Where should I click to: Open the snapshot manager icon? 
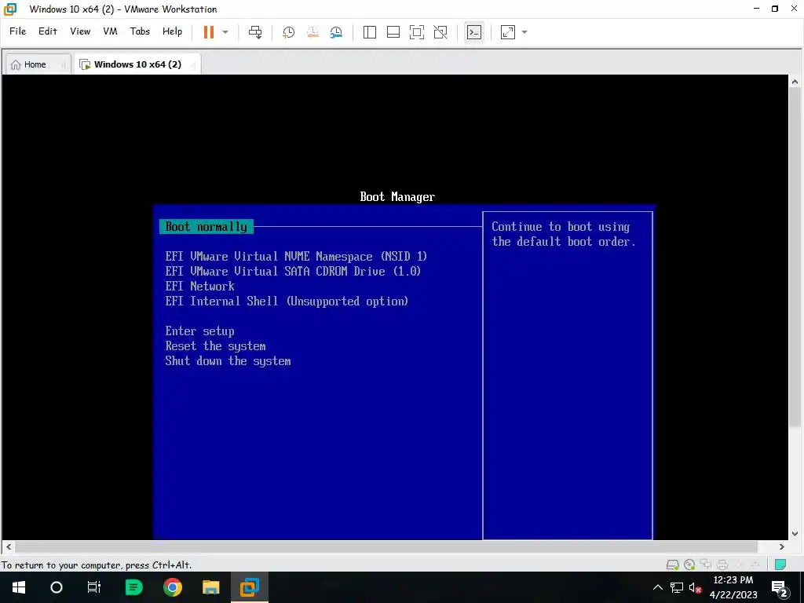coord(336,31)
